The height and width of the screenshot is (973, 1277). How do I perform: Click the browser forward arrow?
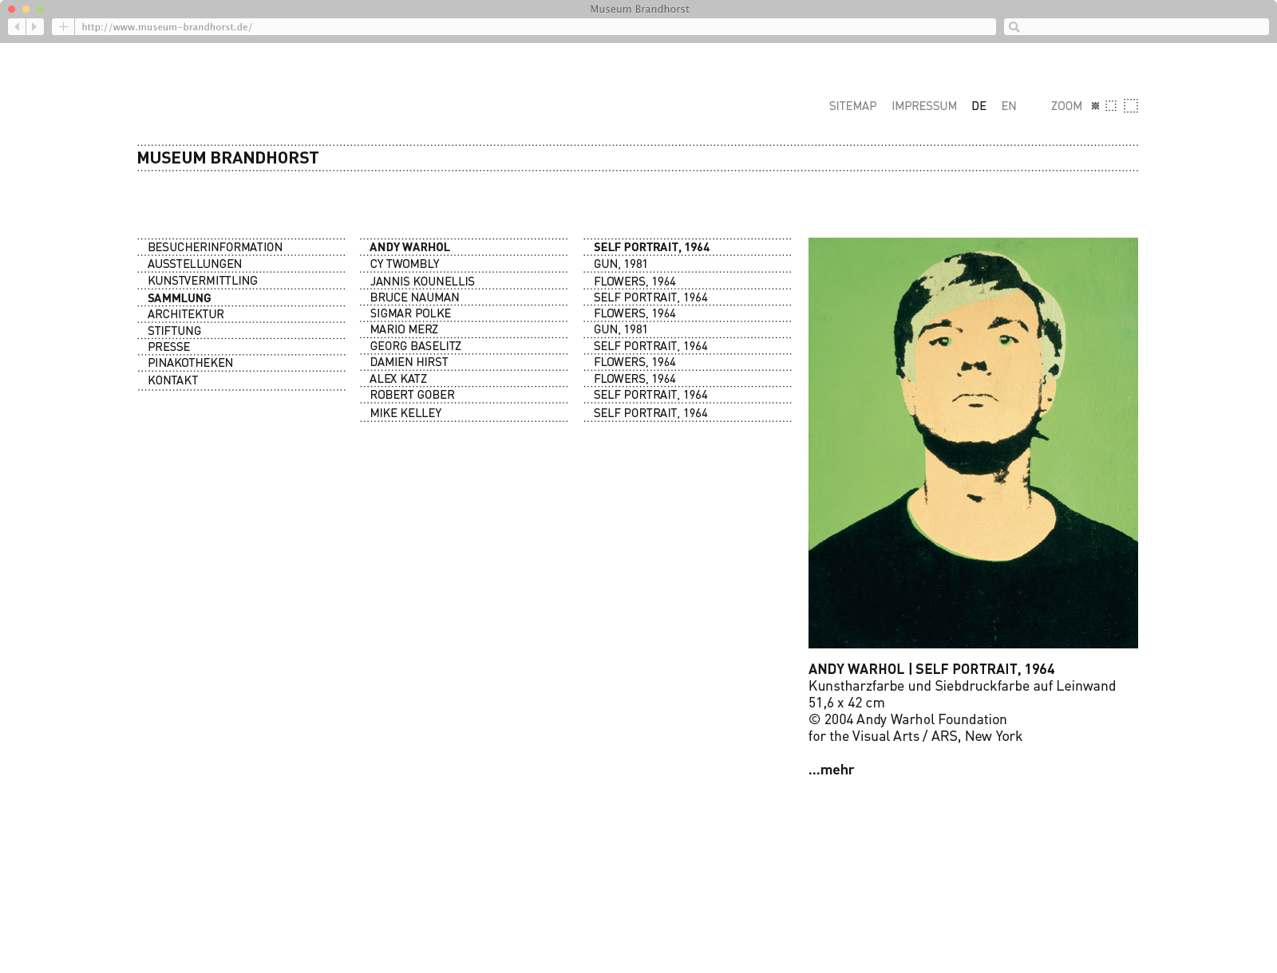click(34, 27)
